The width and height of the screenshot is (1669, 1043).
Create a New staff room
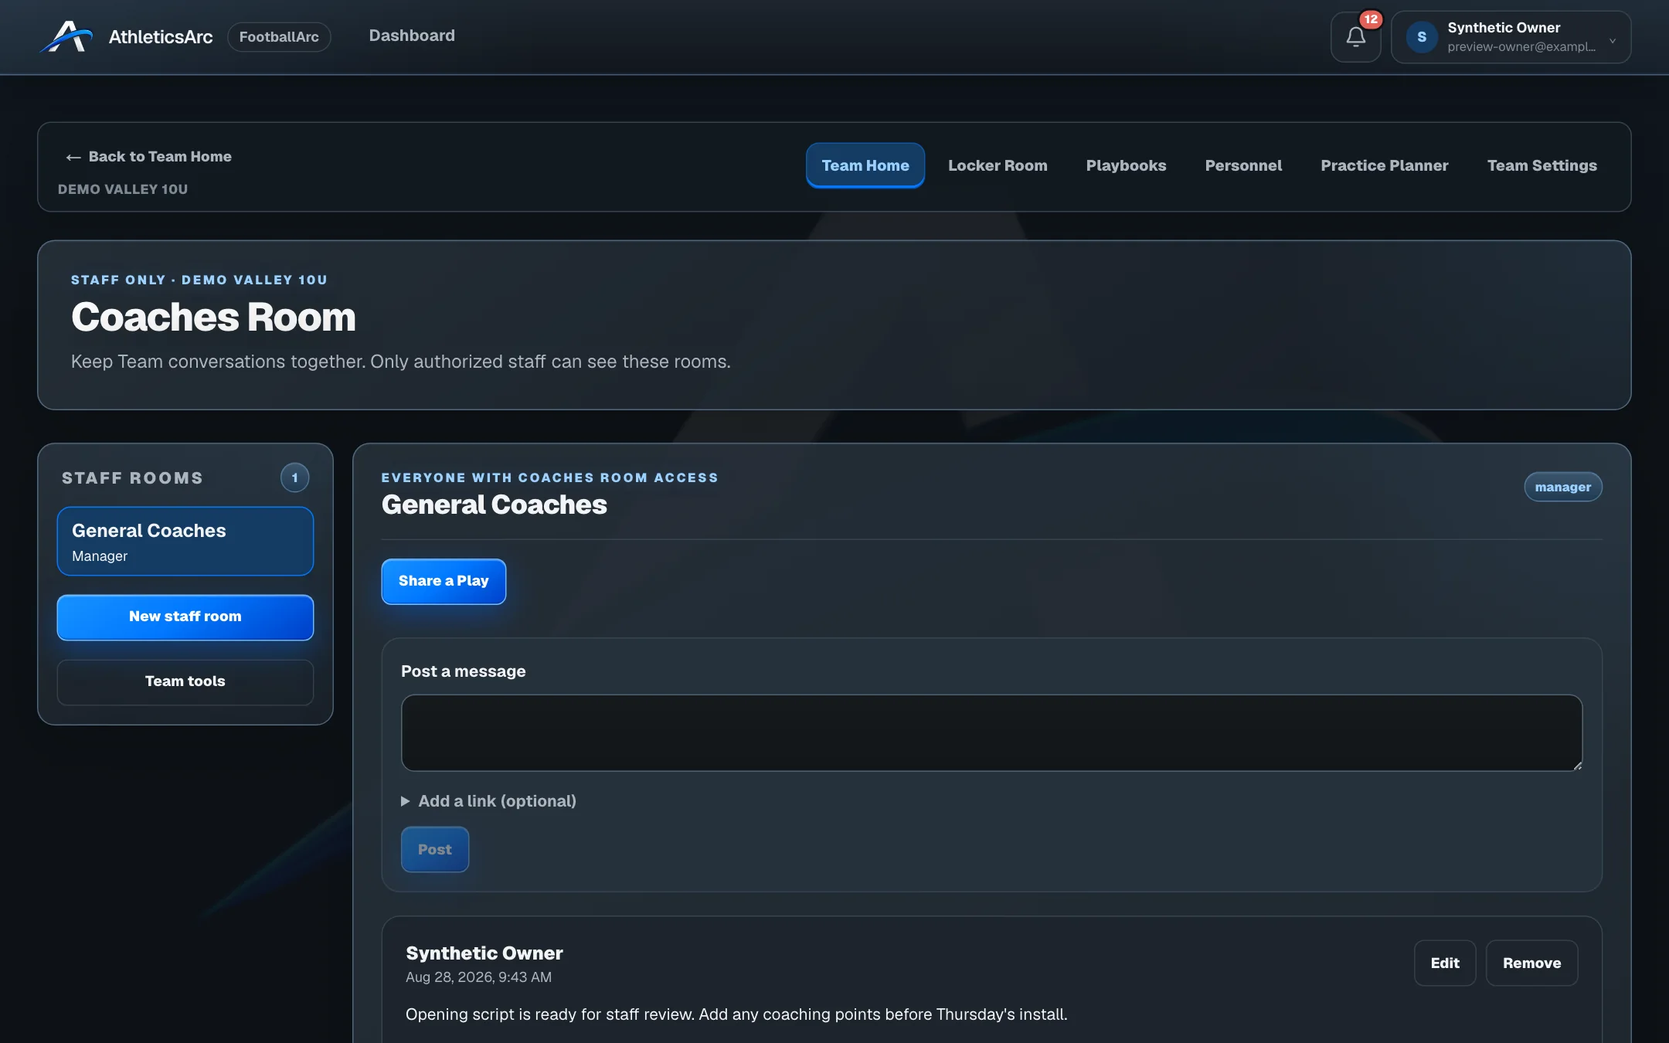pos(185,617)
